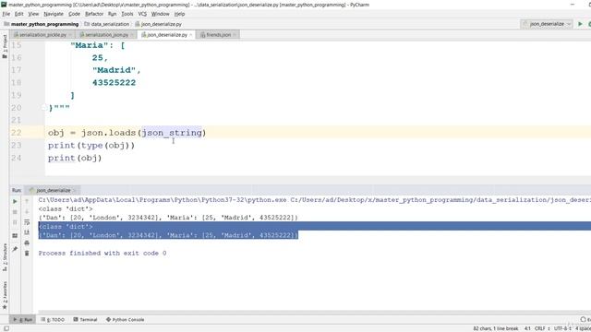Click the highlighted class 'dict' console line
The height and width of the screenshot is (332, 591).
66,227
